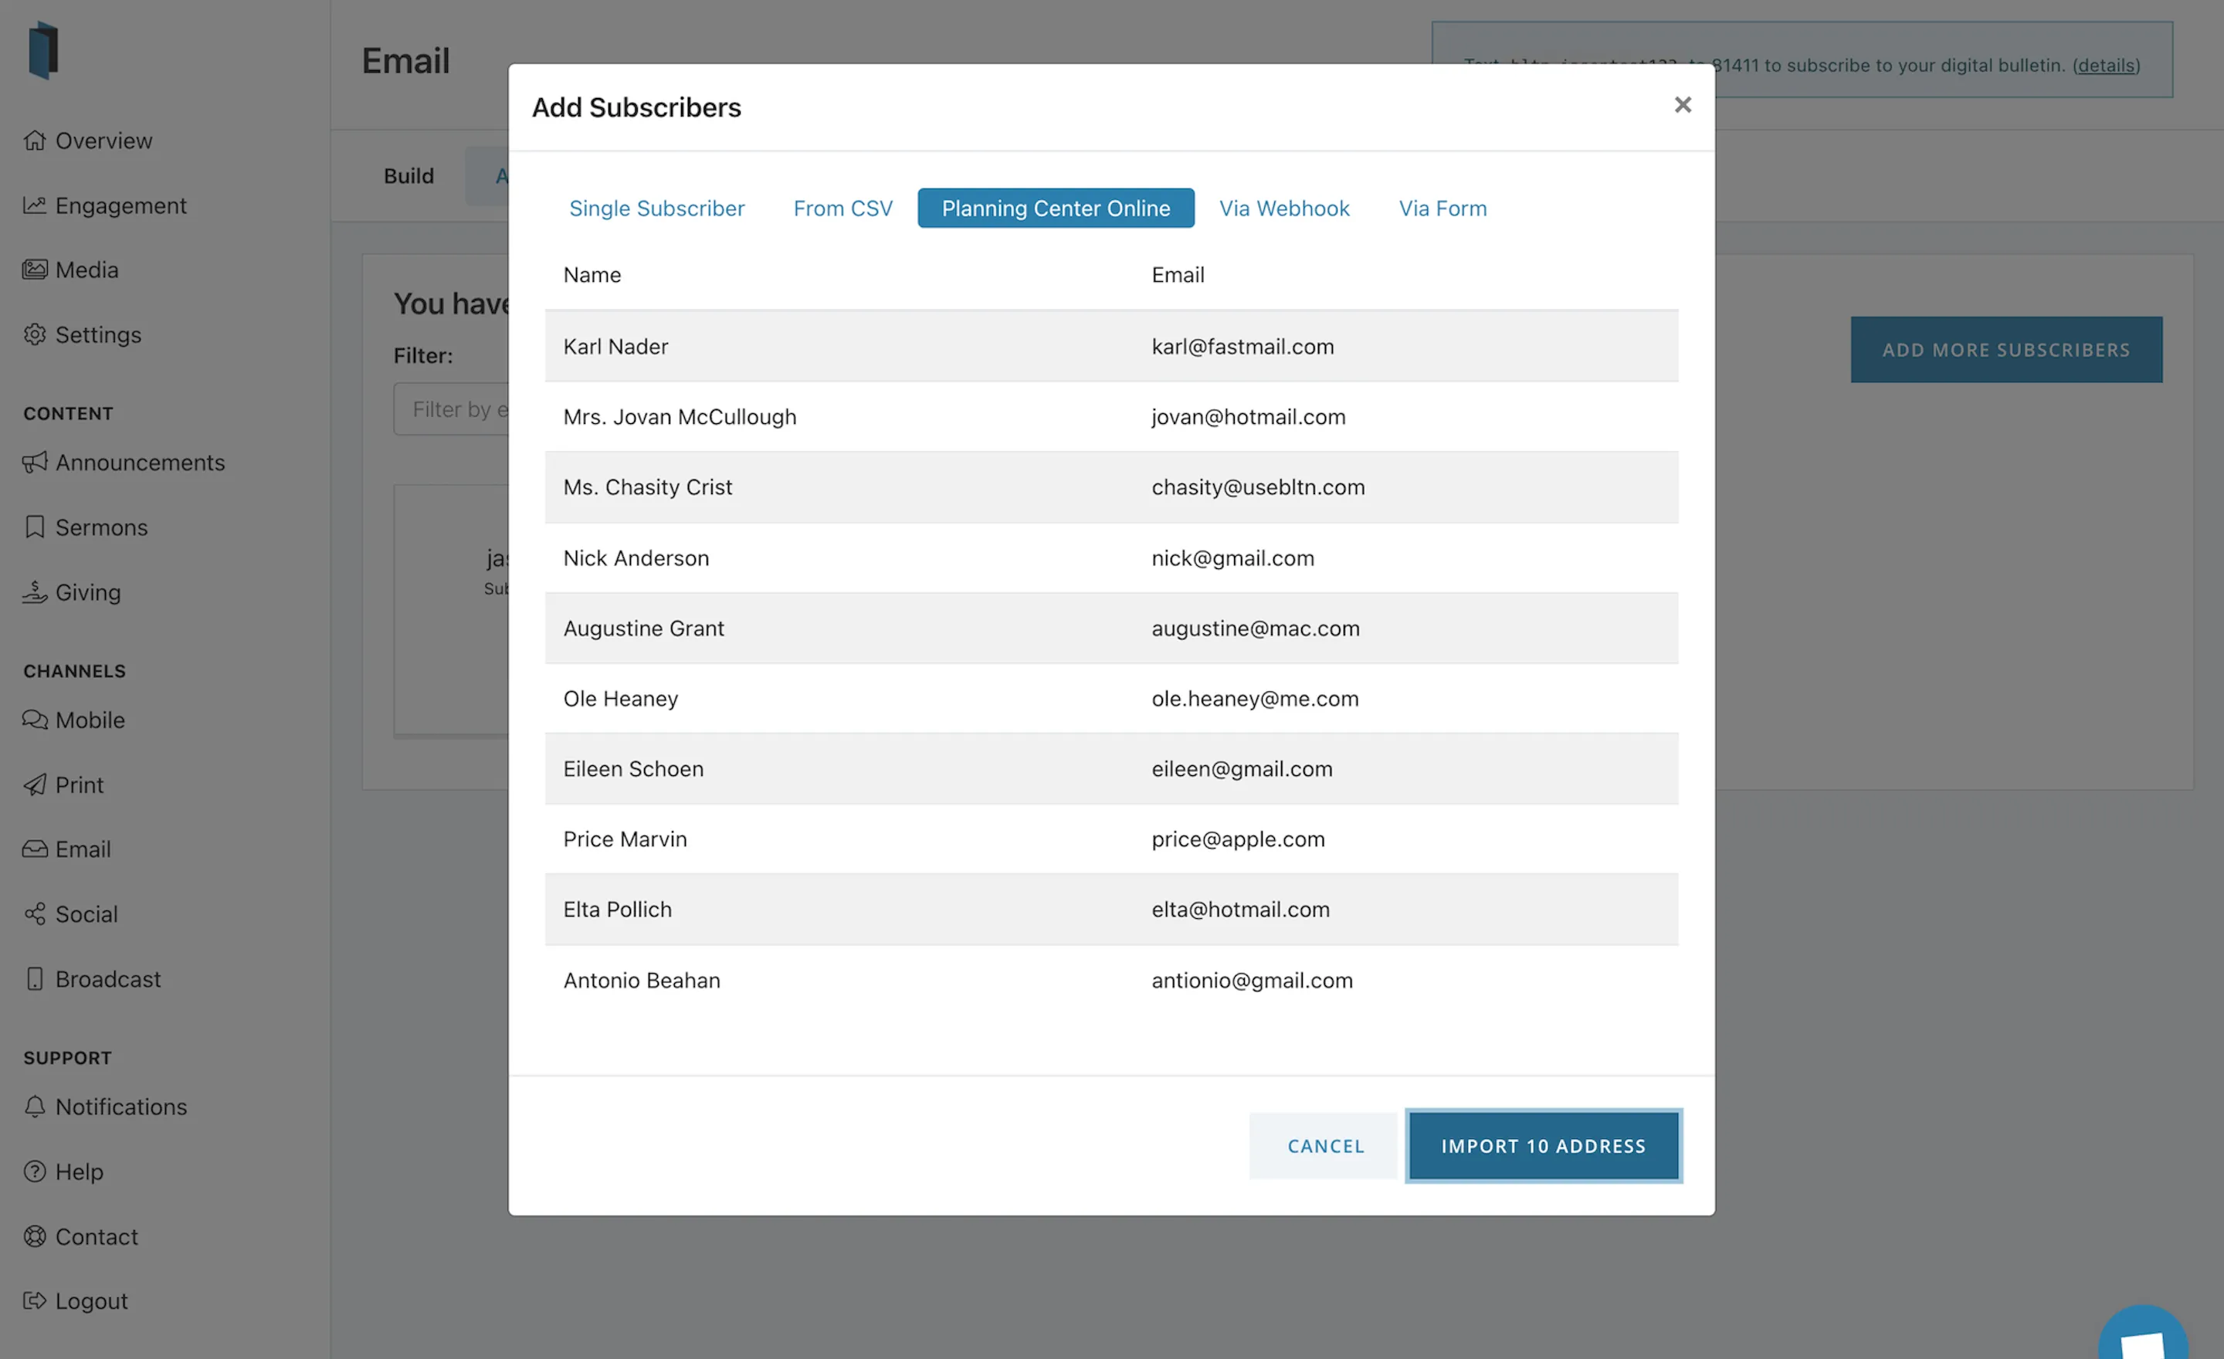View the Sermons section
Viewport: 2224px width, 1359px height.
point(100,527)
